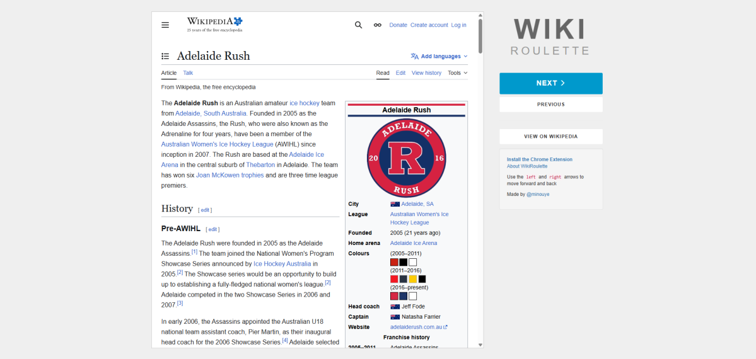Viewport: 756px width, 359px height.
Task: Click the VIEW ON WIKIPEDIA button
Action: 550,137
